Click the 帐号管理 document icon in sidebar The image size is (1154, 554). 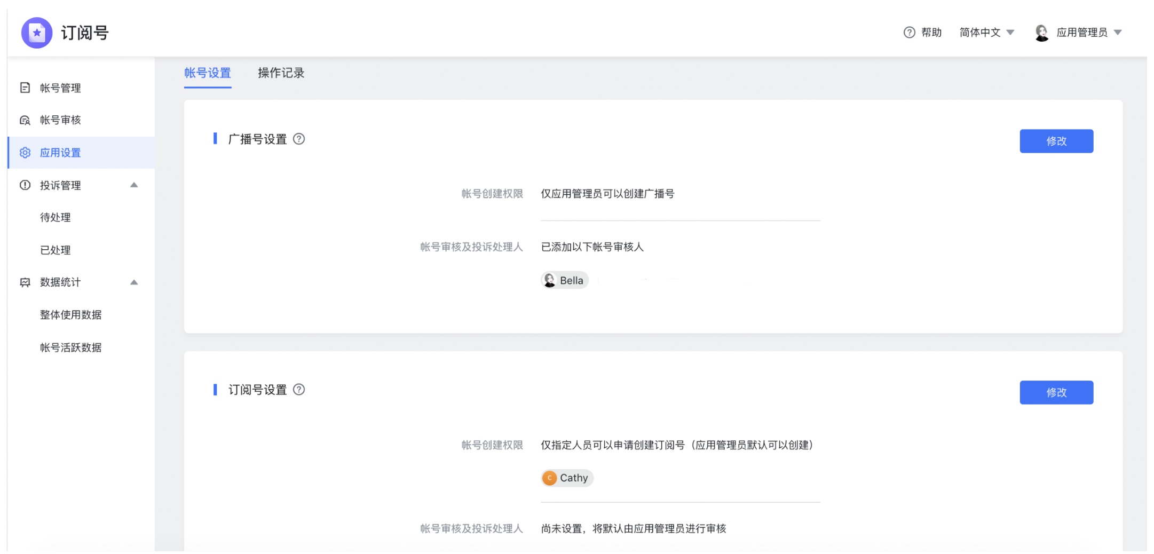[25, 88]
